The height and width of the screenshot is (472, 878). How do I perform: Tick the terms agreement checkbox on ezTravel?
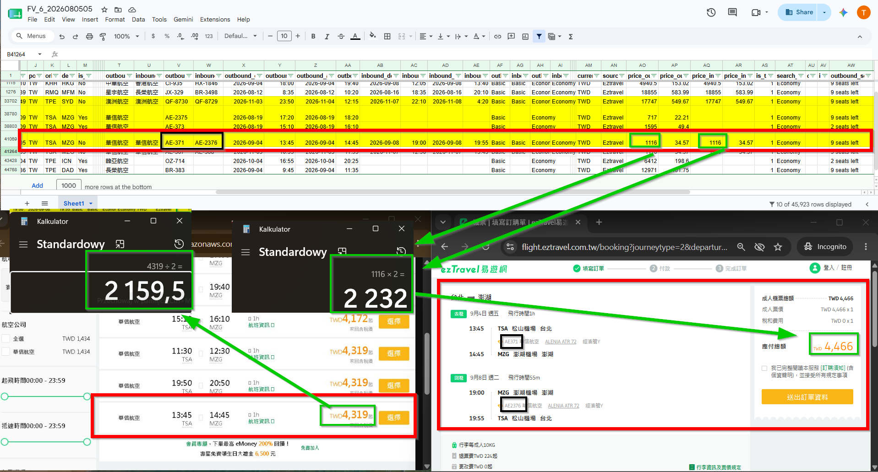[764, 368]
